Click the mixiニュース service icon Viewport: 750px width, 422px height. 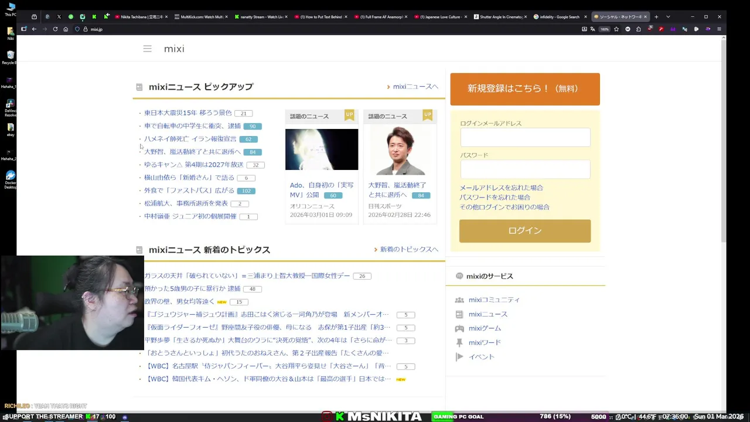click(x=459, y=314)
